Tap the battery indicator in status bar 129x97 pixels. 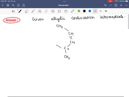127,1
